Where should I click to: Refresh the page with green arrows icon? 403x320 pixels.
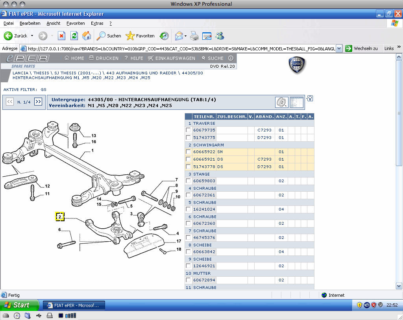(x=74, y=36)
